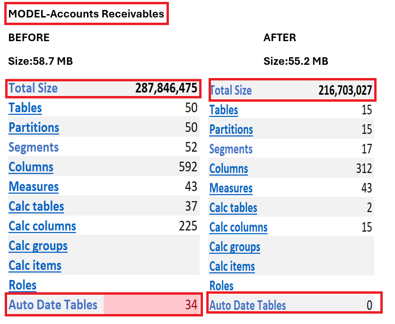Viewport: 395px width, 324px height.
Task: Open Measures link in the BEFORE column
Action: [x=34, y=187]
